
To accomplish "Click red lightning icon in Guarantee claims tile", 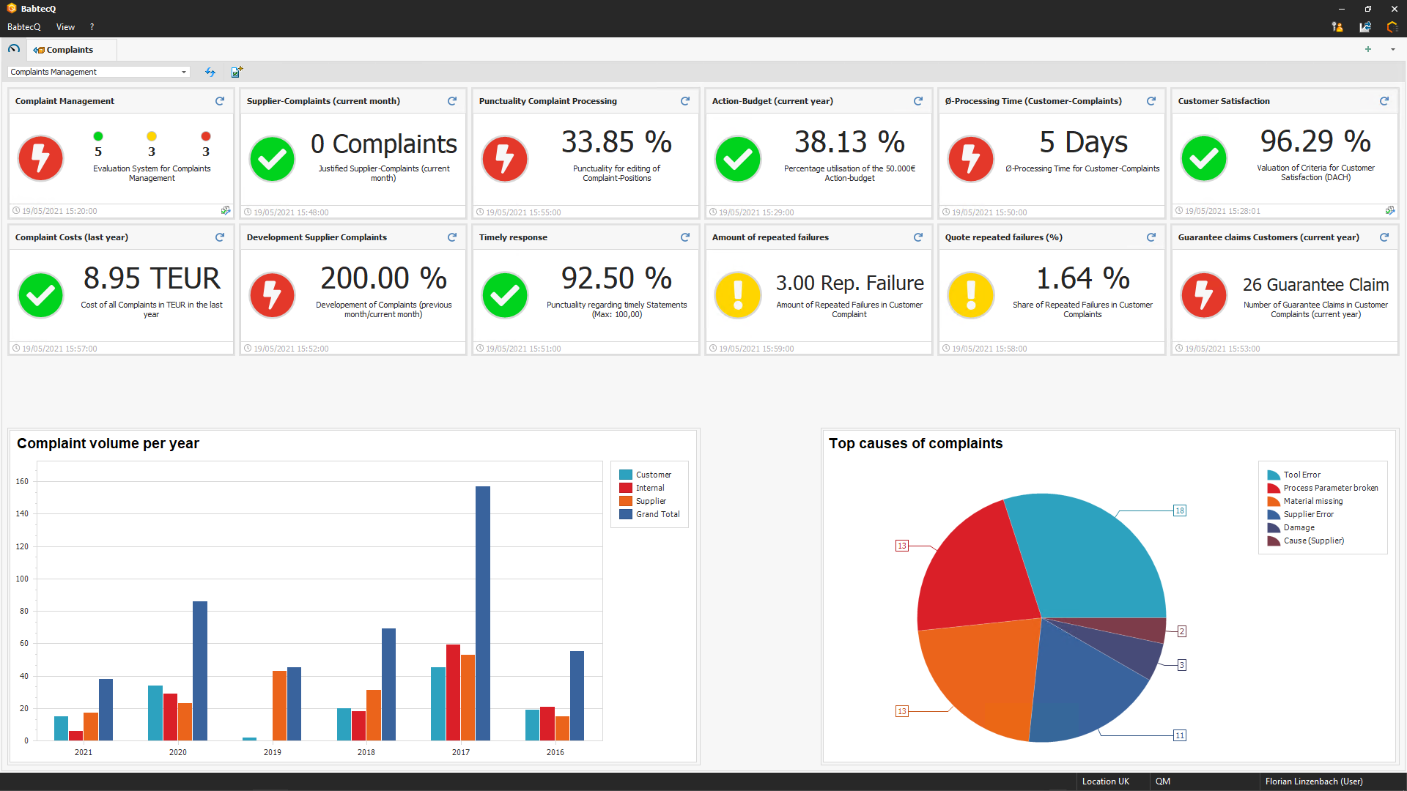I will (x=1204, y=294).
